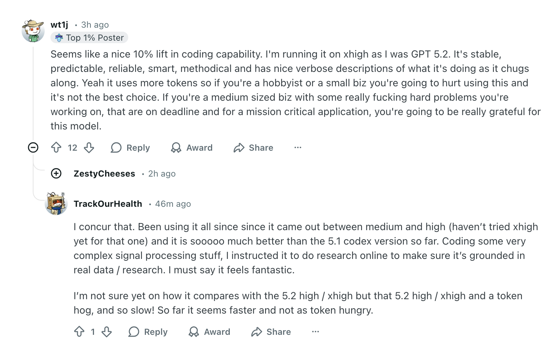Upvote TrackOurHealth's reply

(79, 332)
